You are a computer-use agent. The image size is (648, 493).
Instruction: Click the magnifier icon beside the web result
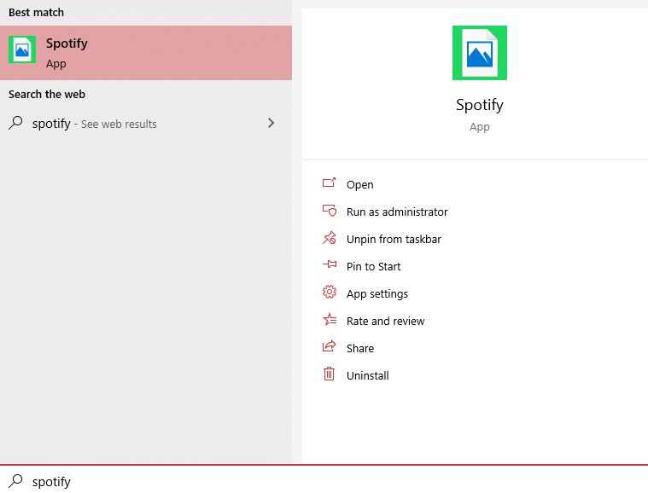pyautogui.click(x=15, y=123)
